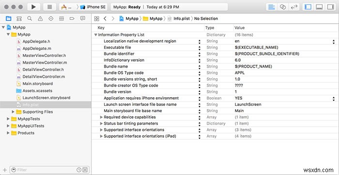Viewport: 339px width, 175px height.
Task: Select the iPhone SE destination
Action: [x=93, y=7]
